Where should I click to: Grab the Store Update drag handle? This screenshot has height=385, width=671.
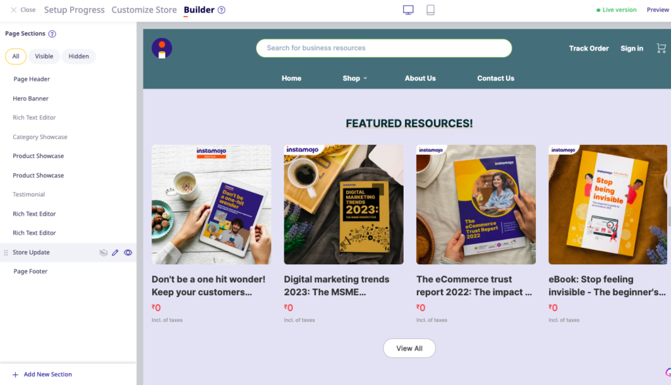tap(6, 253)
